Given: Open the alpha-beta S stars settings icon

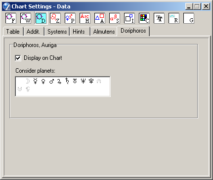Looking at the screenshot, I should (115, 18).
